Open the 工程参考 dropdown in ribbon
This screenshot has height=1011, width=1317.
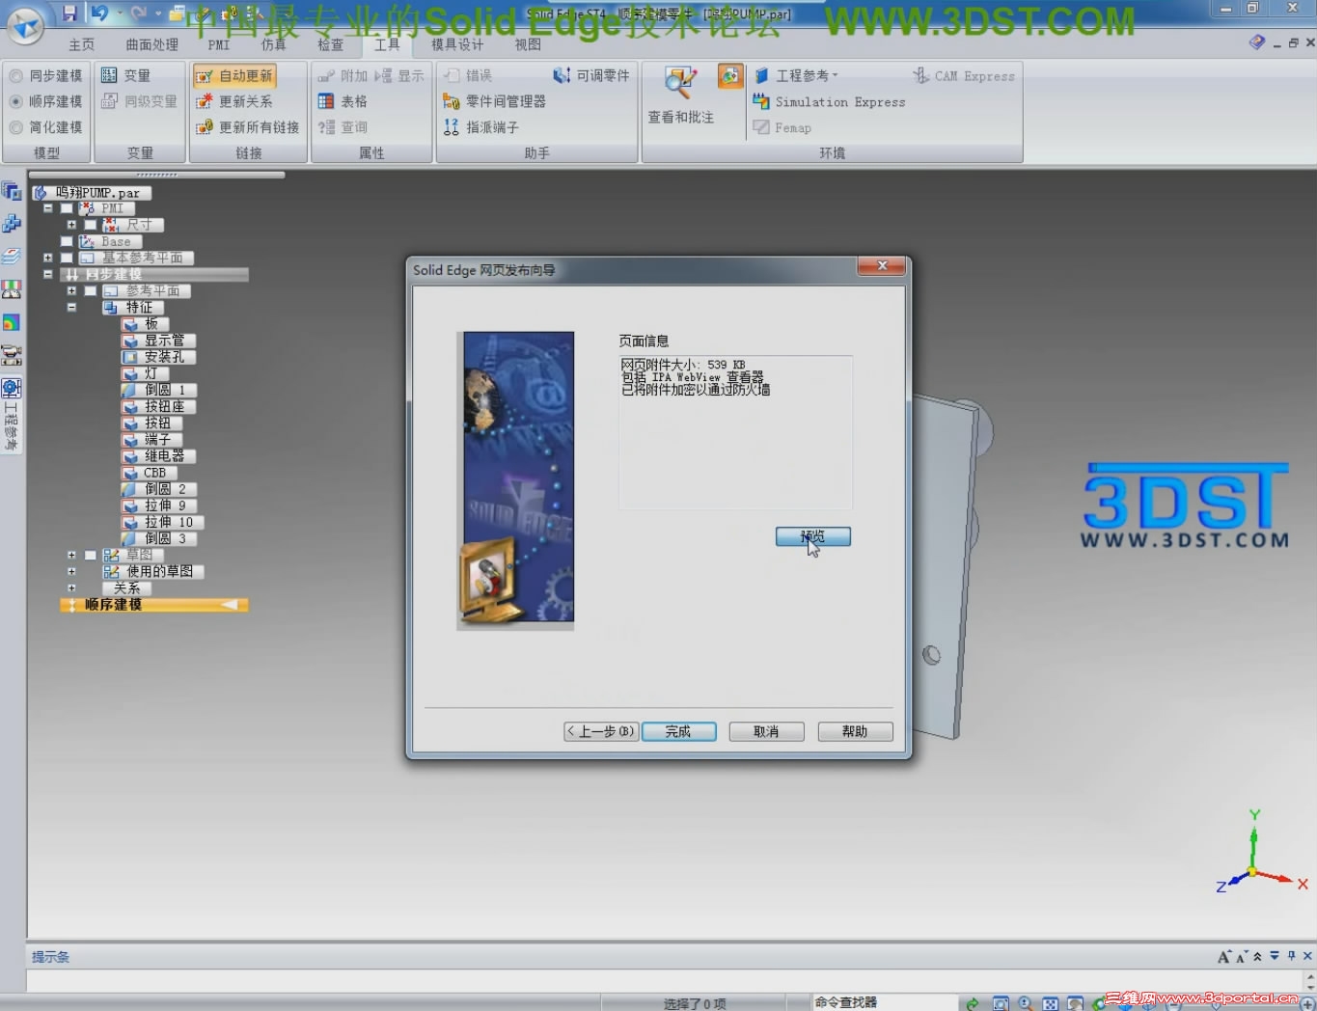pos(798,75)
